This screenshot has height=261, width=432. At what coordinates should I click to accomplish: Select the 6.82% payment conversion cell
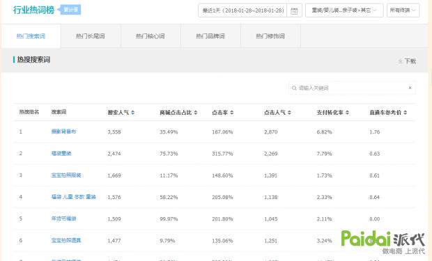tap(324, 132)
